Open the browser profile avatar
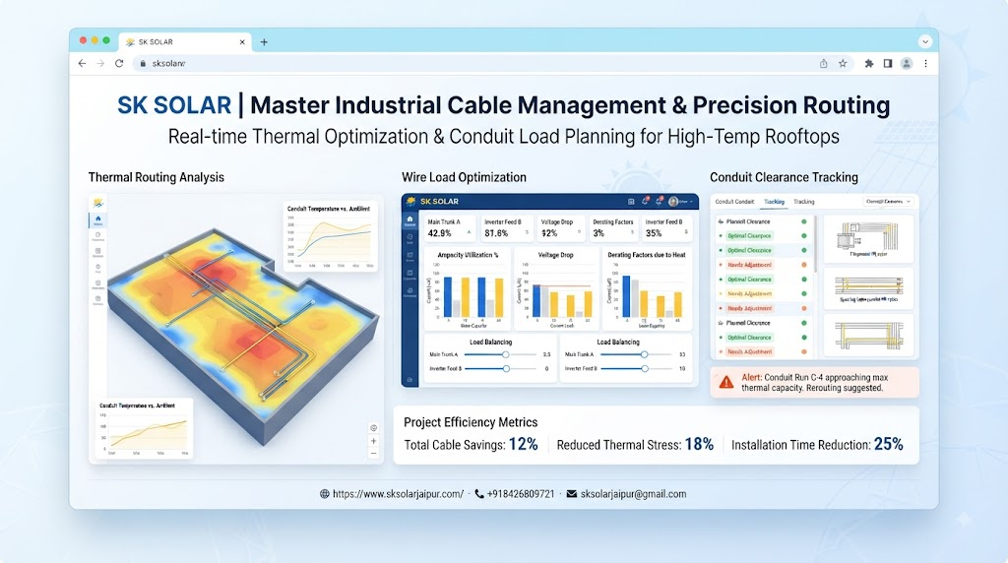 [907, 64]
